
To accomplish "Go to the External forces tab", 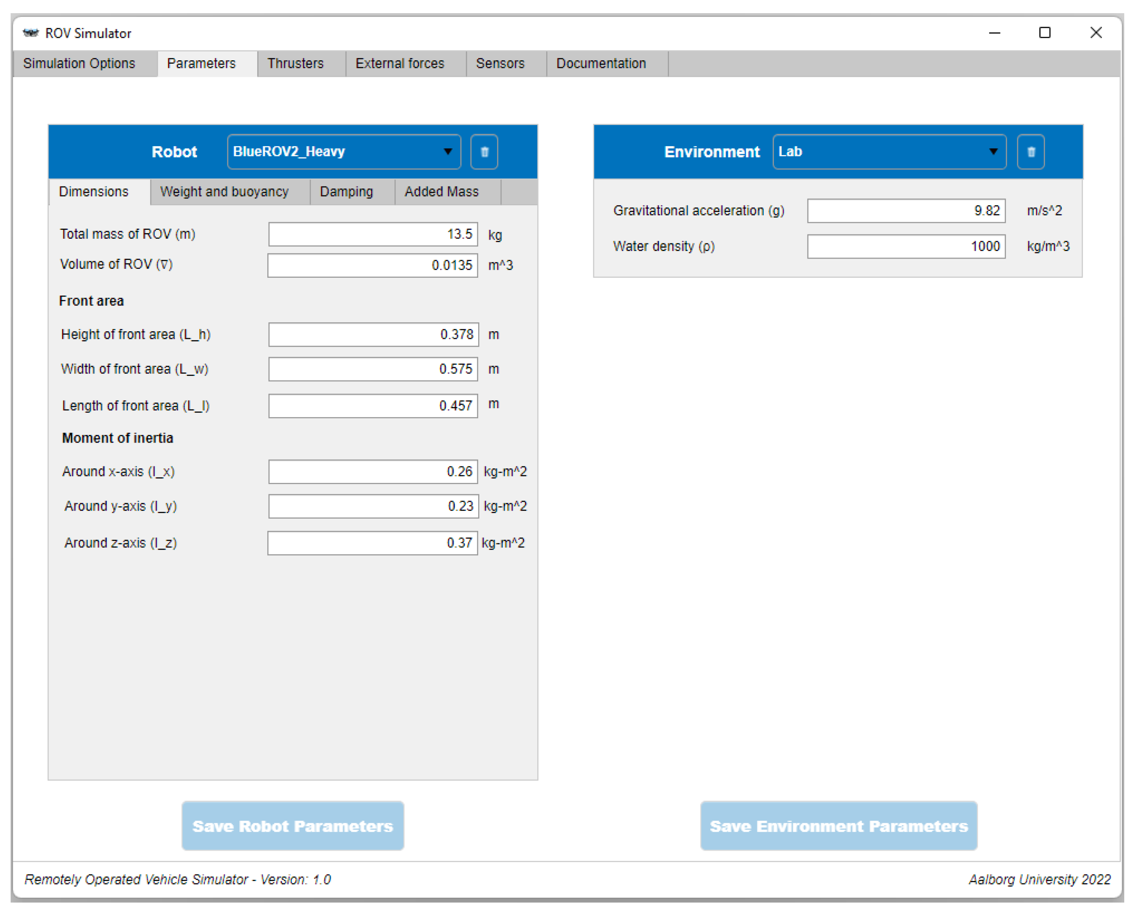I will [400, 64].
